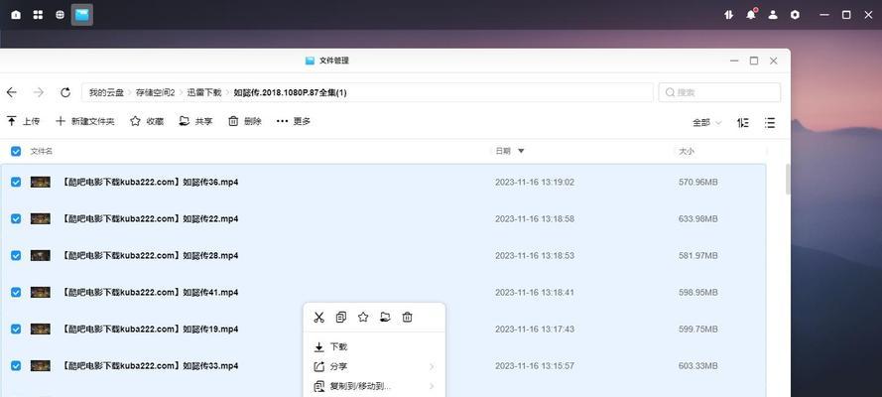The image size is (882, 397).
Task: Click the 删除 delete toolbar button
Action: click(245, 121)
